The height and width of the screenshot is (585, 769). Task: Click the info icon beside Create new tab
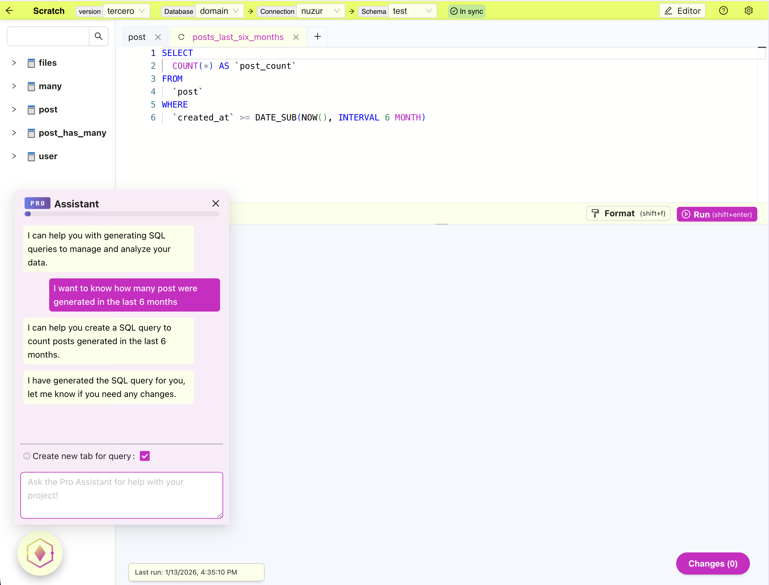coord(26,456)
